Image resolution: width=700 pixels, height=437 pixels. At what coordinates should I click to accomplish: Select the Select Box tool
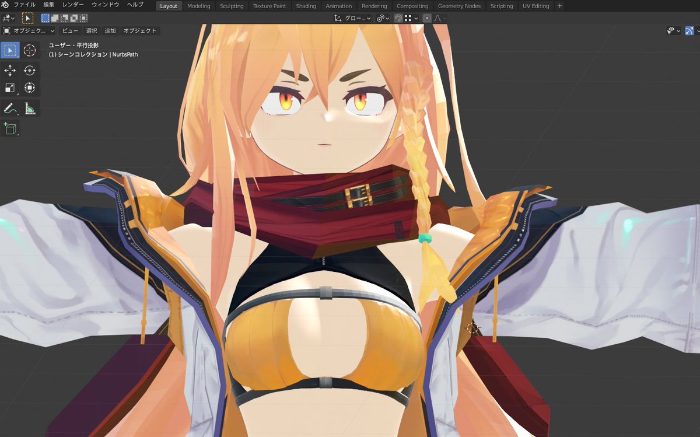tap(10, 50)
